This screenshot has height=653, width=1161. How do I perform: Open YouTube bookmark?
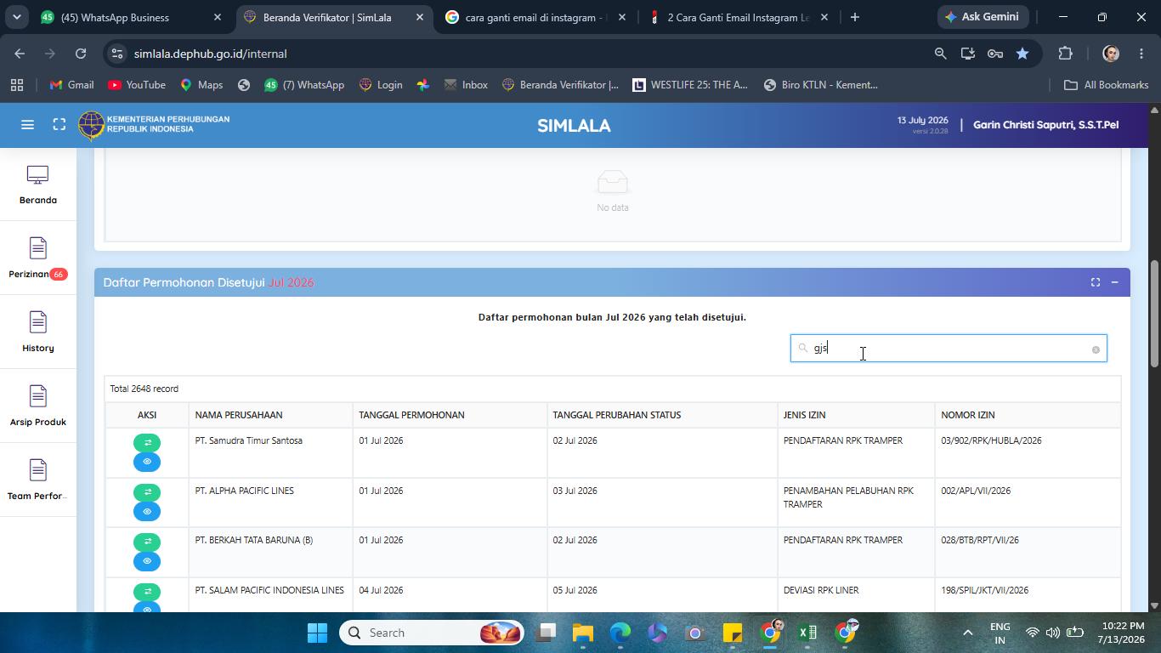point(137,85)
